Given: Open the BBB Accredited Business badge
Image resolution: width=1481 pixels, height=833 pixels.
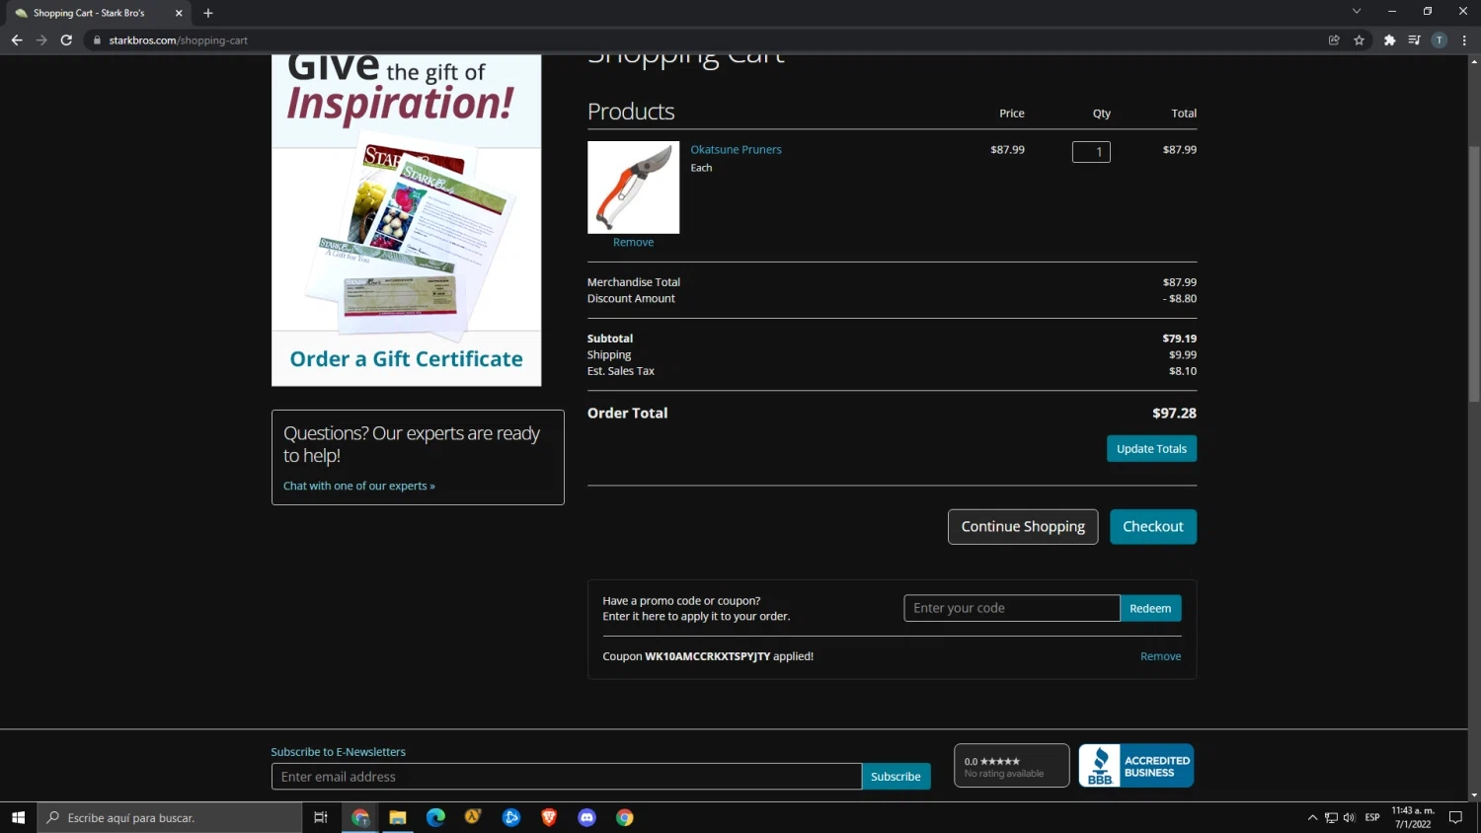Looking at the screenshot, I should pos(1135,766).
